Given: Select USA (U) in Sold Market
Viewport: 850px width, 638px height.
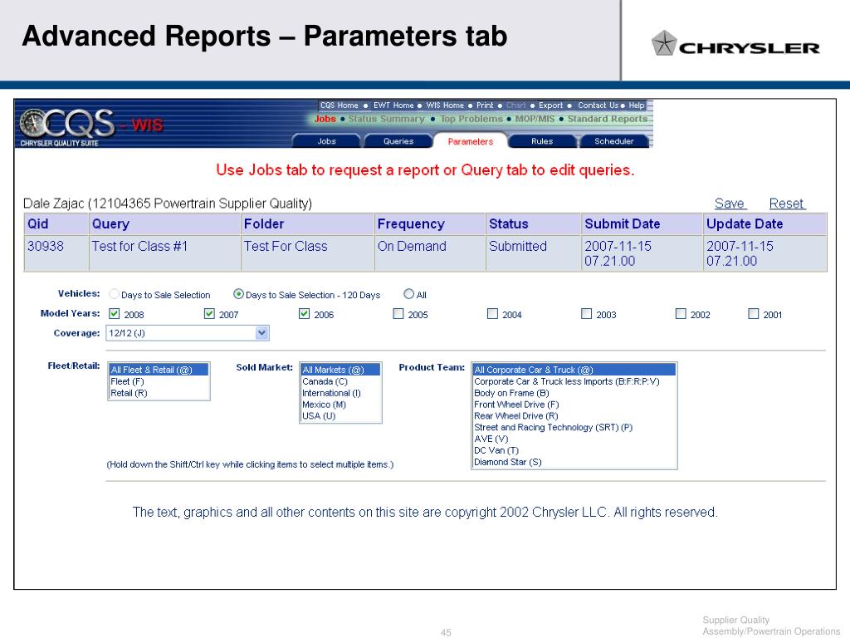Looking at the screenshot, I should point(340,415).
